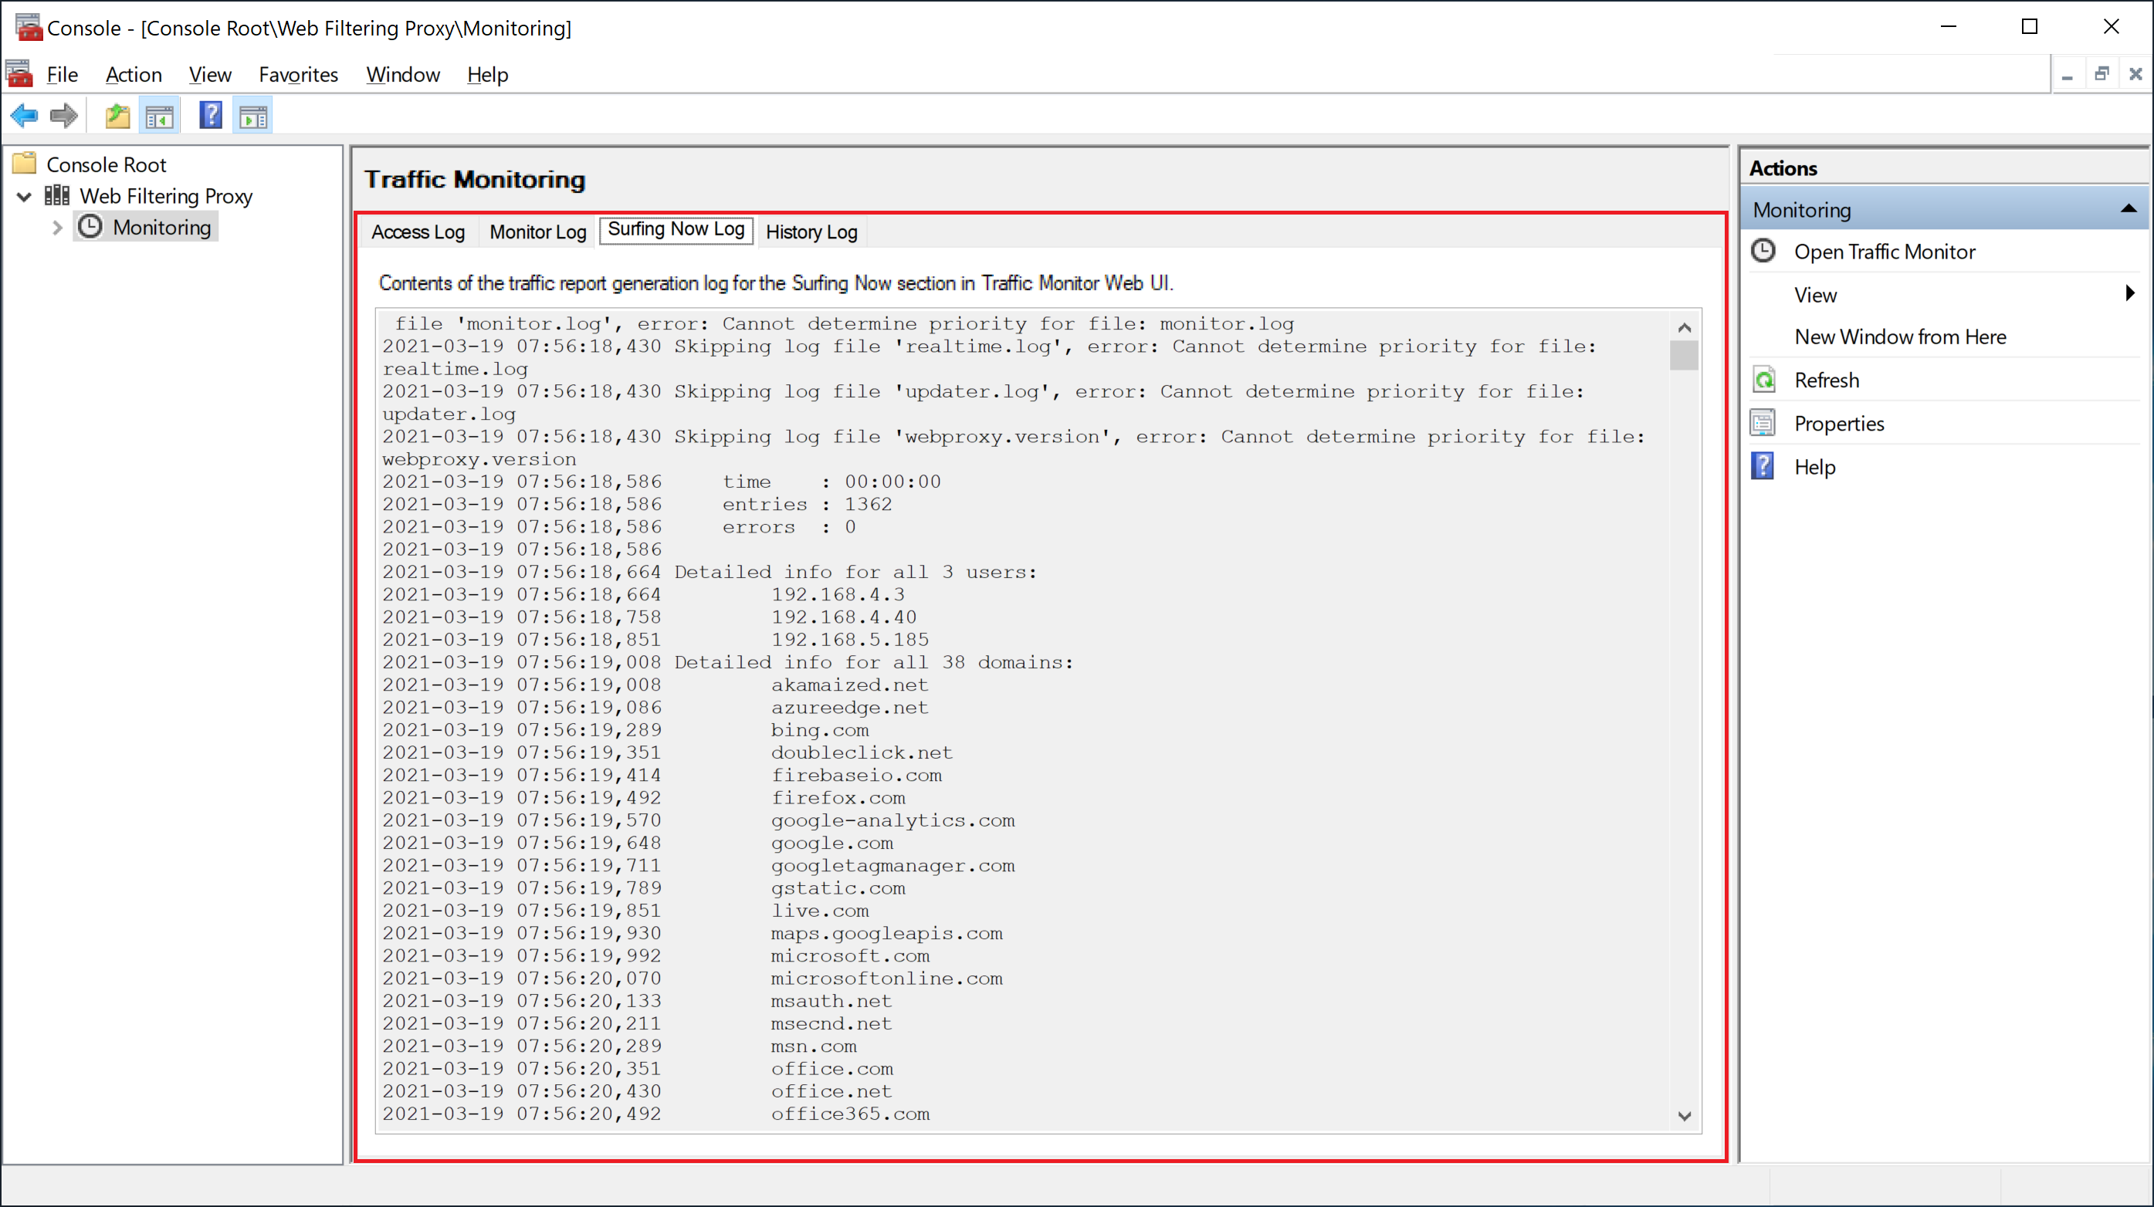
Task: Click the Web Filtering Proxy node icon
Action: click(x=57, y=195)
